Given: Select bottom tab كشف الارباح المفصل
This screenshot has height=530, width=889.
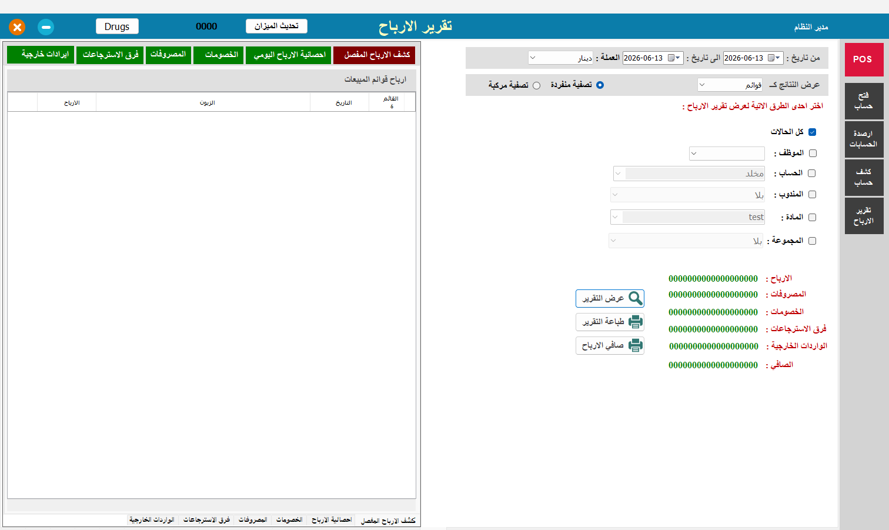Looking at the screenshot, I should click(388, 521).
